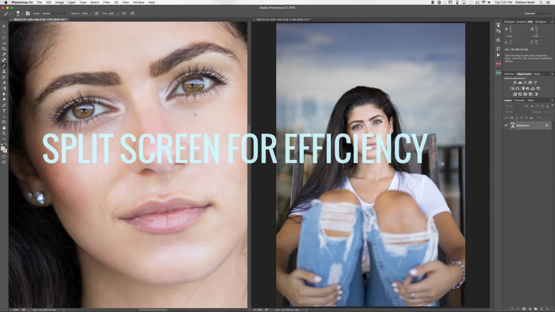
Task: Hide the Background layer visibility
Action: pos(506,125)
